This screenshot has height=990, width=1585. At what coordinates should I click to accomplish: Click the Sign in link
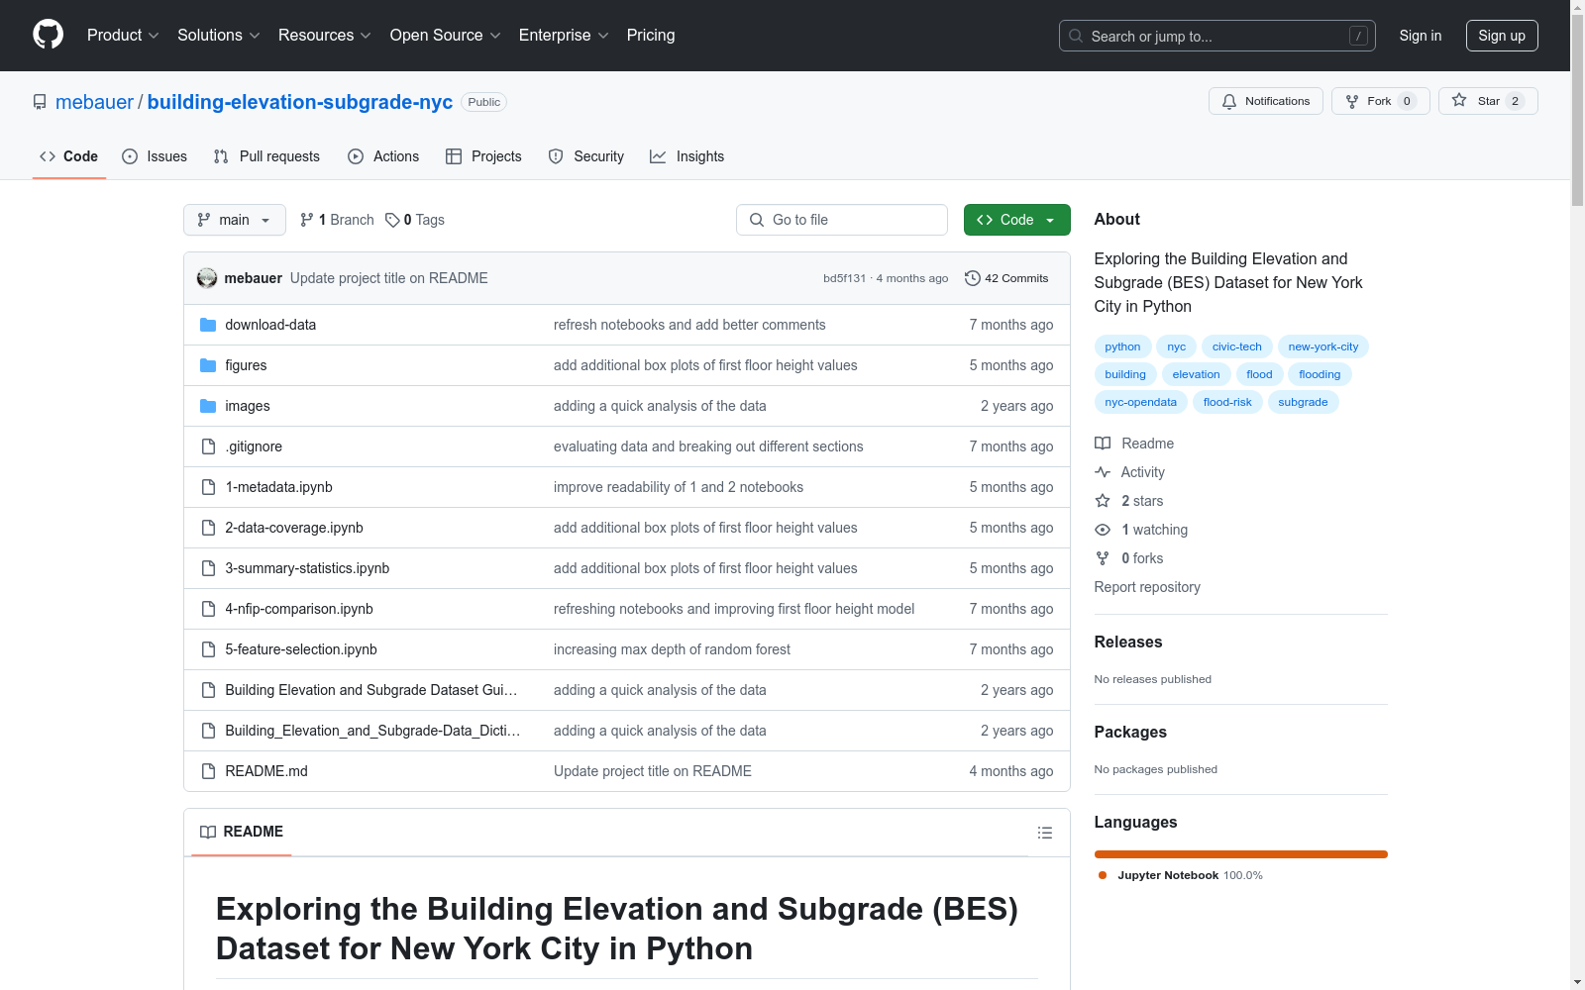(x=1421, y=36)
